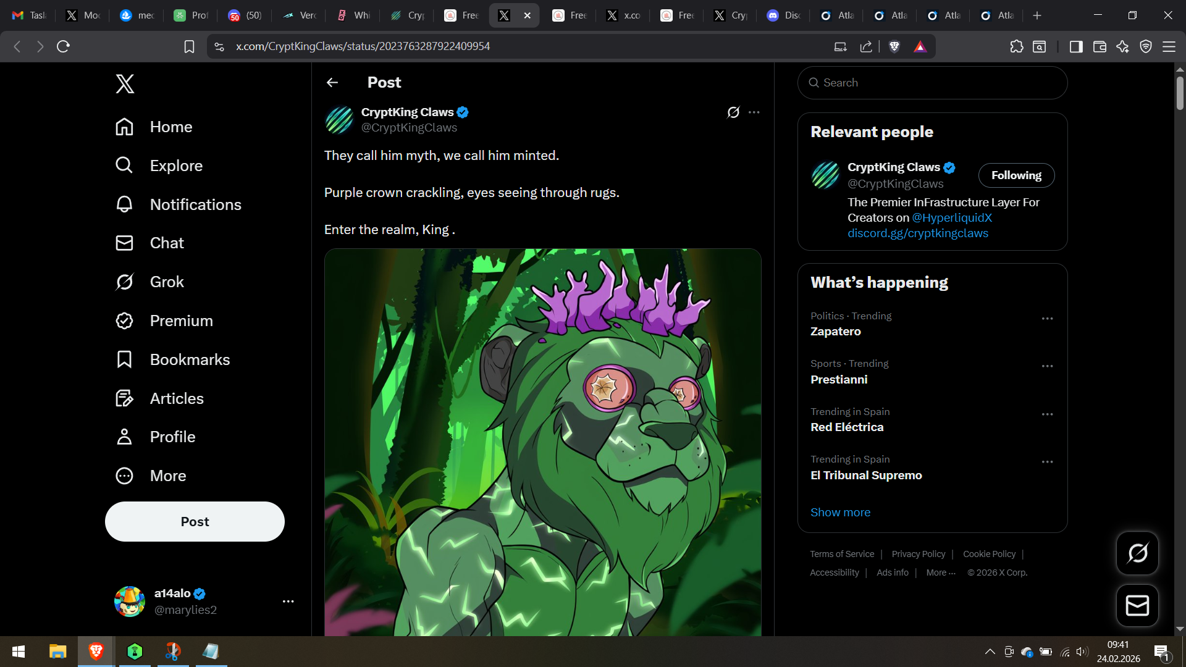Open more options on the post

coord(754,112)
